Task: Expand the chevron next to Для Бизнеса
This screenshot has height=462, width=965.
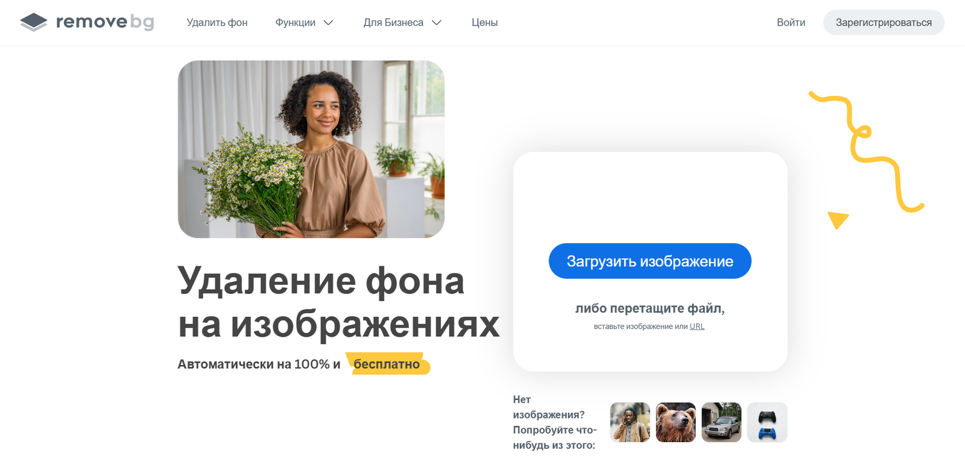Action: pos(437,23)
